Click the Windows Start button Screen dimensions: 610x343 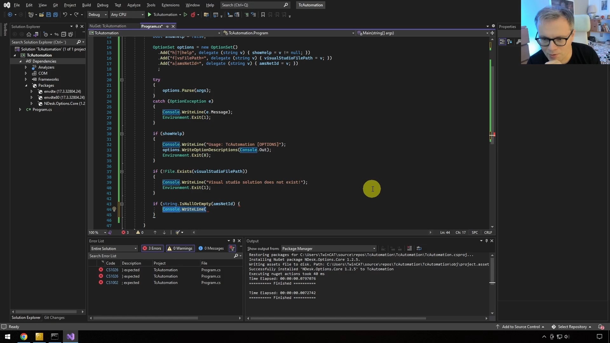tap(8, 337)
